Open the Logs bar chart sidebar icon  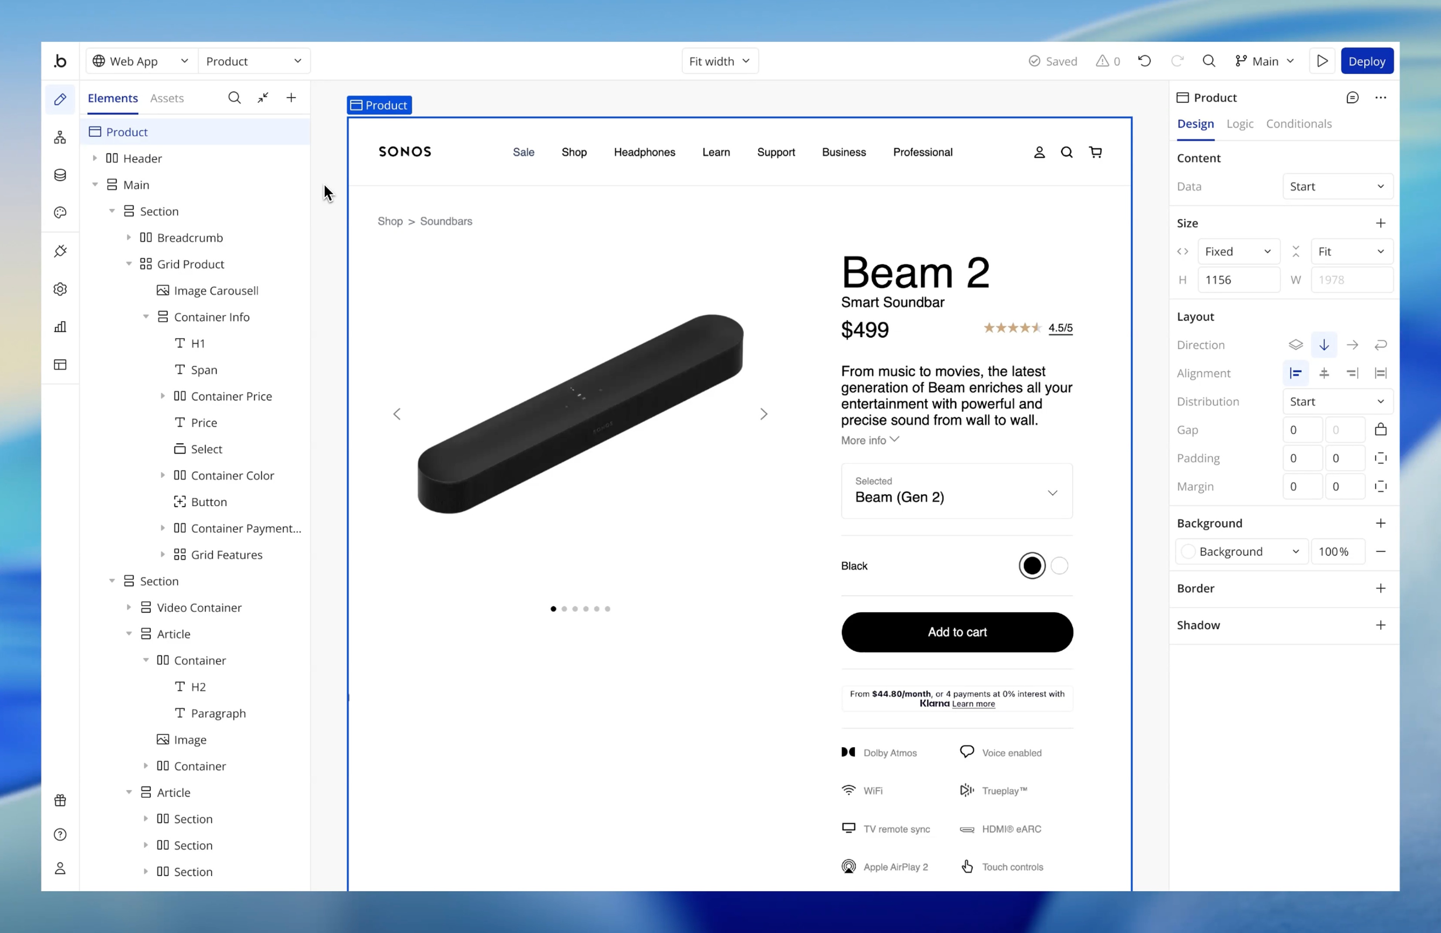tap(60, 327)
